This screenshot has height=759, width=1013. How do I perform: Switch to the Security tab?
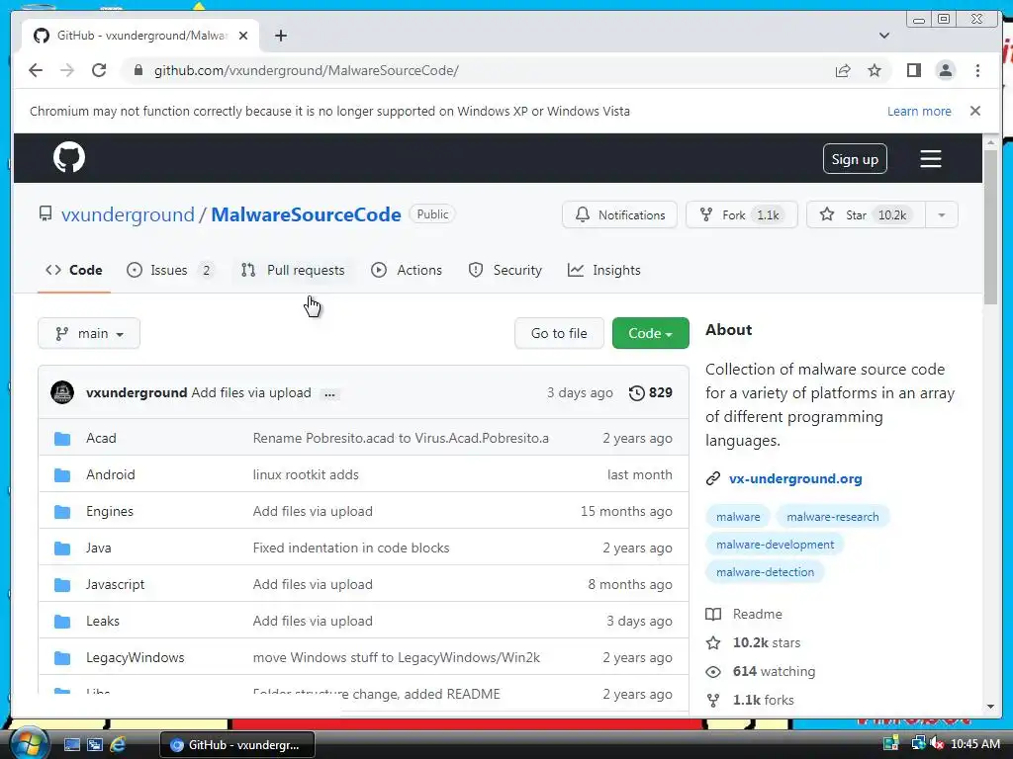pyautogui.click(x=506, y=270)
